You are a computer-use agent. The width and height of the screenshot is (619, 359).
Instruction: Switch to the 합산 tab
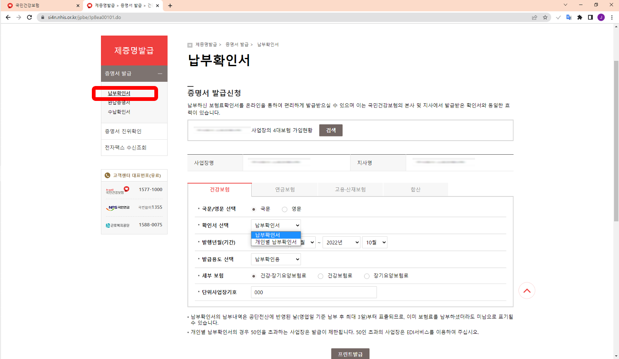415,189
